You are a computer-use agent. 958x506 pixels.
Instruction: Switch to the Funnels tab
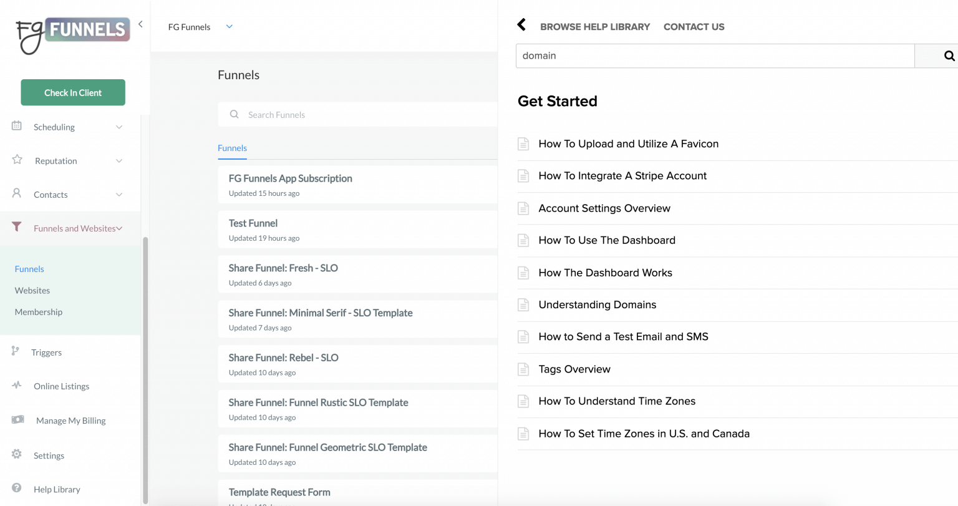tap(232, 148)
